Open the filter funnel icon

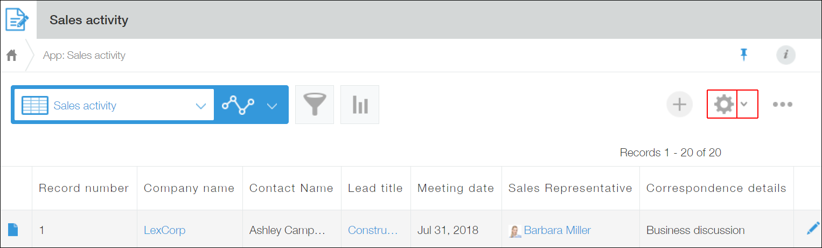(x=315, y=105)
